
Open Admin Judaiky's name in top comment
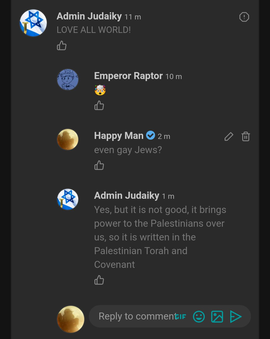tap(89, 16)
